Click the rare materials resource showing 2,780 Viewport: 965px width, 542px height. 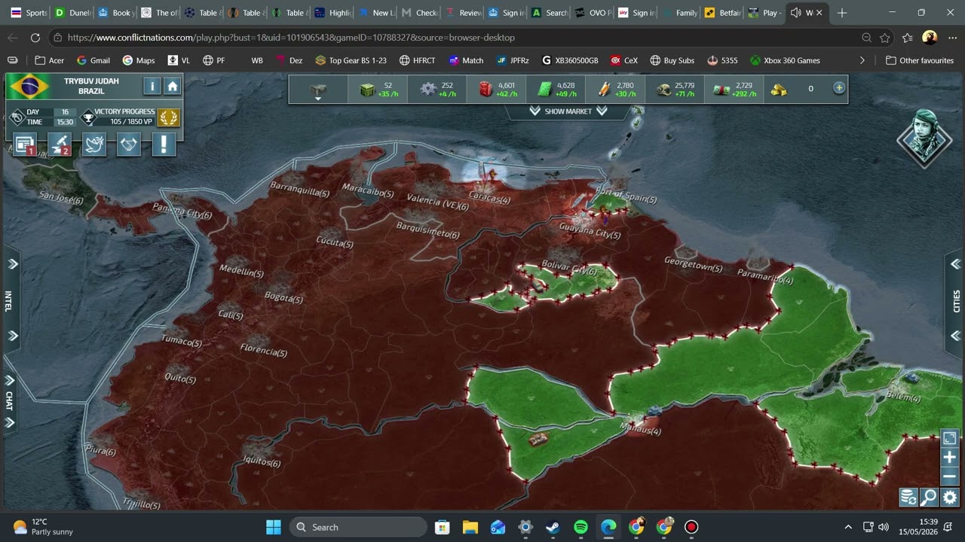[x=616, y=89]
